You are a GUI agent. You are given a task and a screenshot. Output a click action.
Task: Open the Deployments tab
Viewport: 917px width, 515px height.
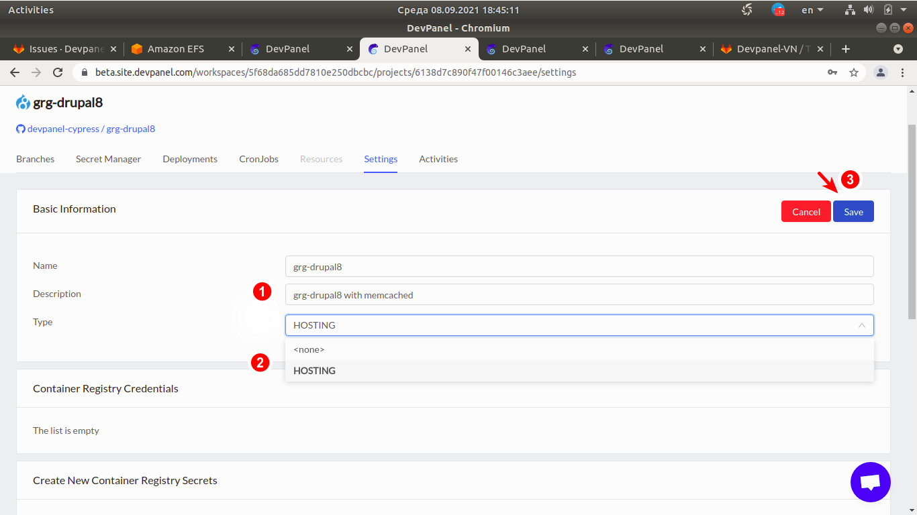click(x=190, y=159)
